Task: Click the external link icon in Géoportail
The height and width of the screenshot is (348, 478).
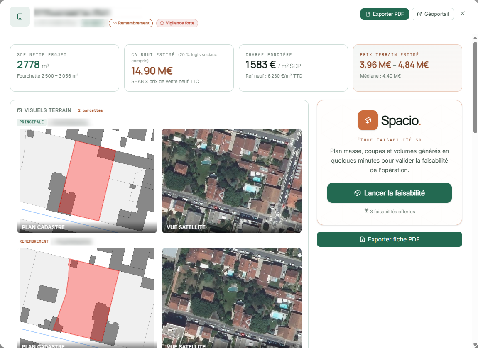Action: (x=419, y=14)
